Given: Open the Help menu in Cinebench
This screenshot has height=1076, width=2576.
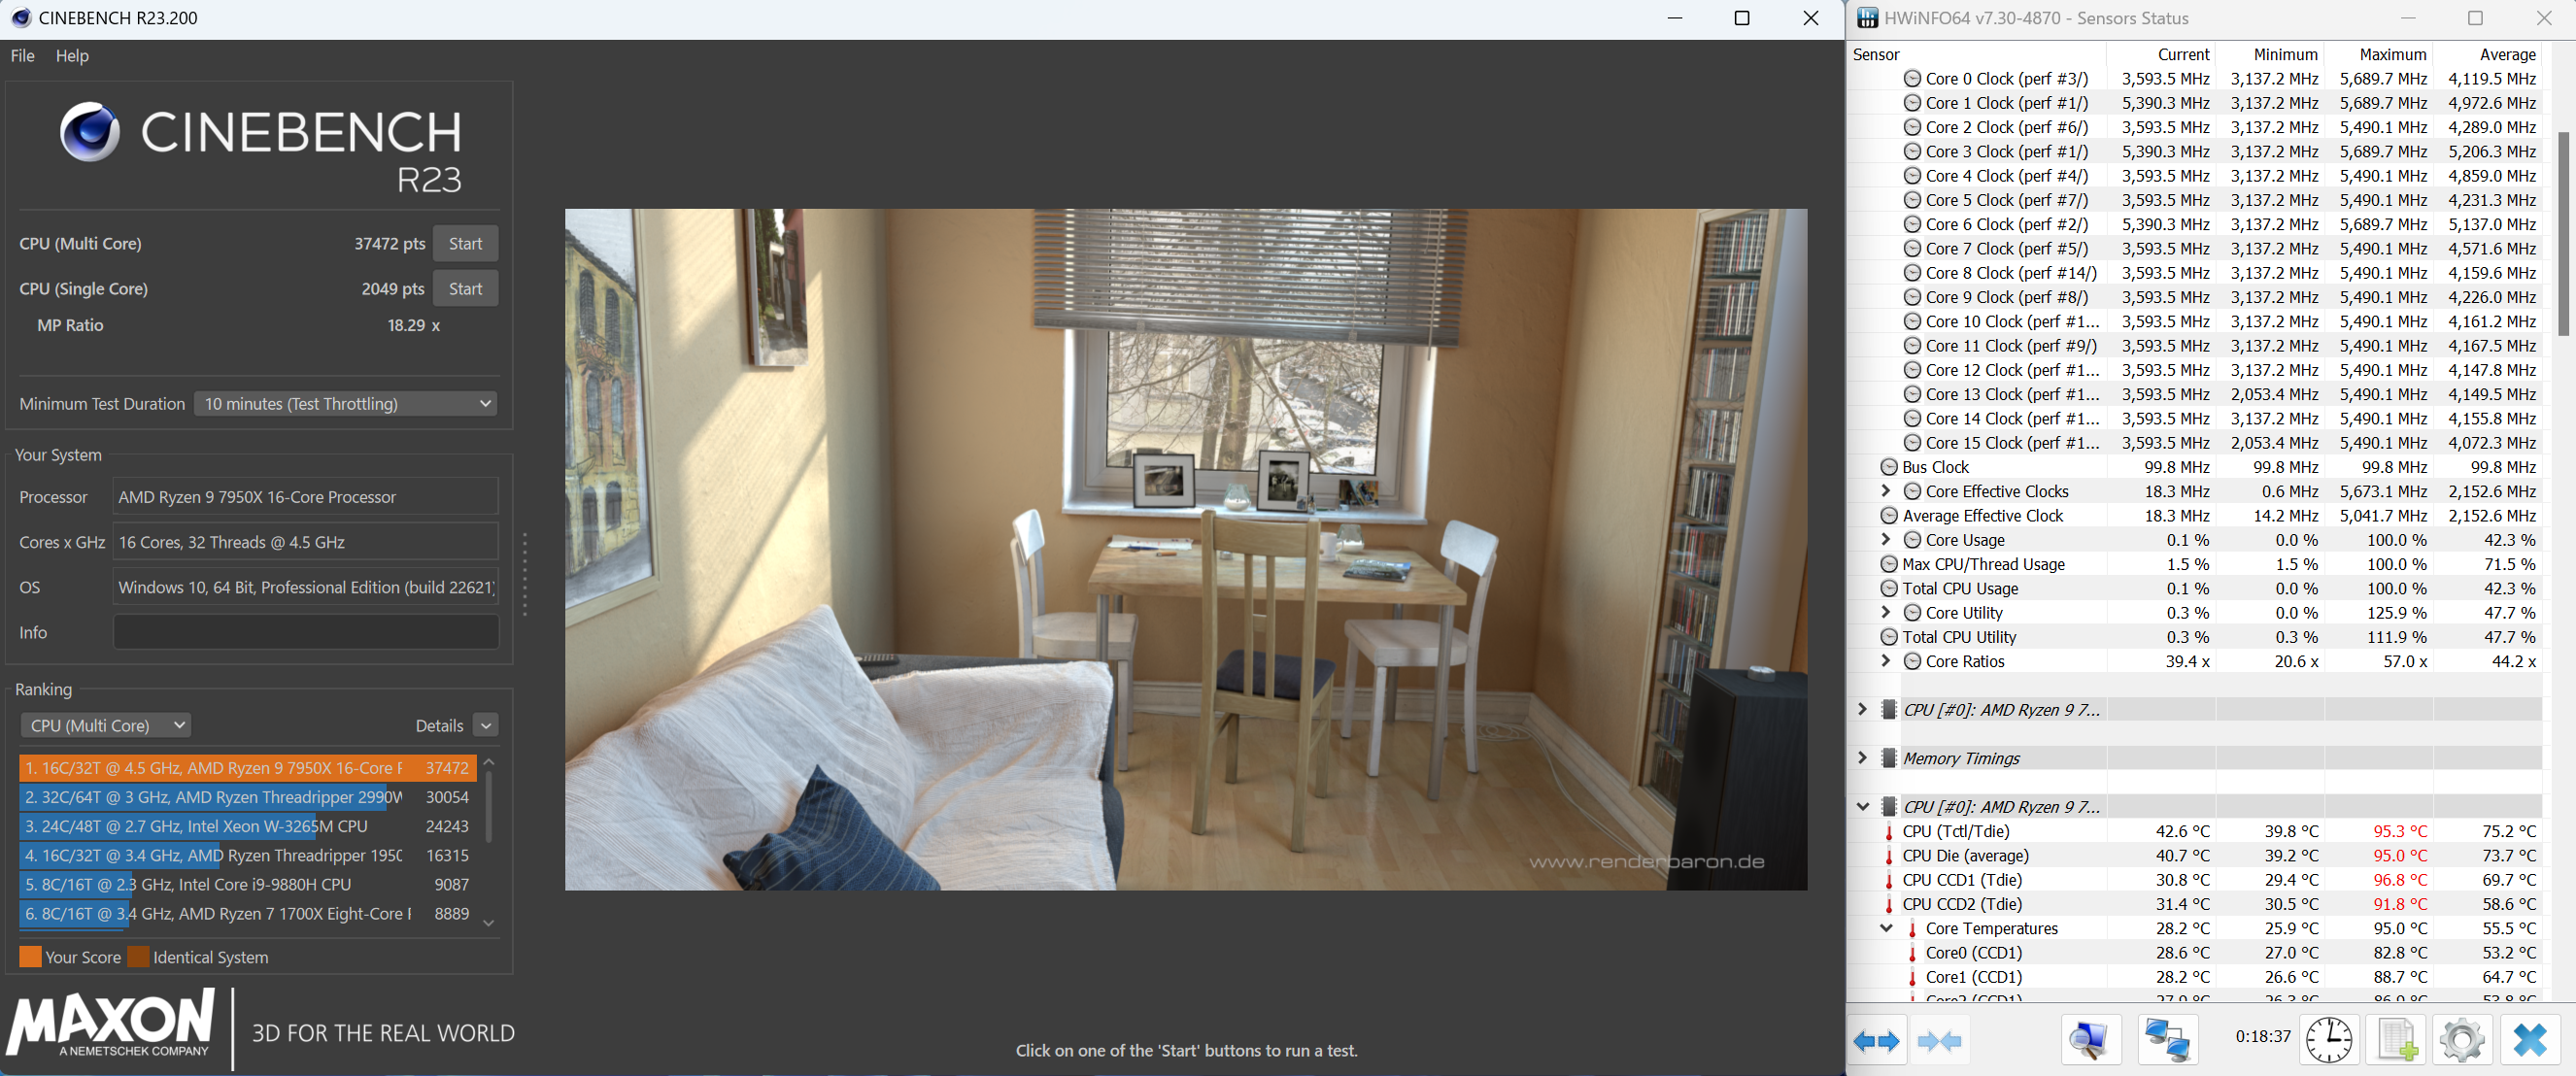Looking at the screenshot, I should click(x=72, y=56).
